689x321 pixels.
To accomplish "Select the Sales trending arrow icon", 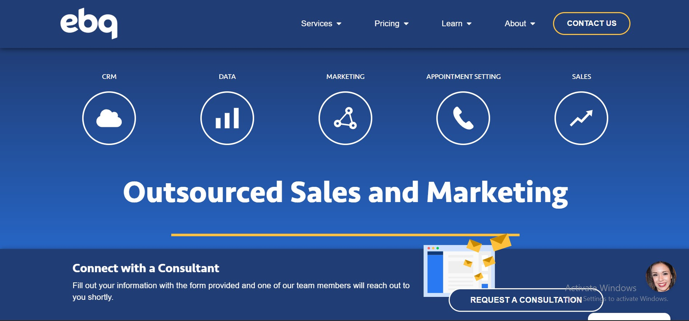I will [581, 118].
